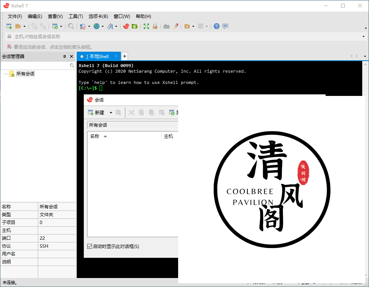The width and height of the screenshot is (369, 287).
Task: Select 所有会话 folder in session tree
Action: [25, 74]
